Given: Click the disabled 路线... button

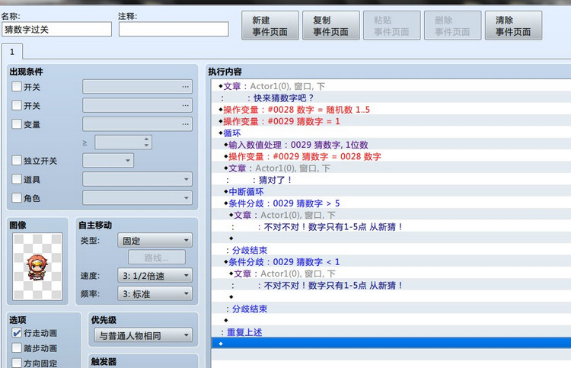Looking at the screenshot, I should tap(157, 258).
